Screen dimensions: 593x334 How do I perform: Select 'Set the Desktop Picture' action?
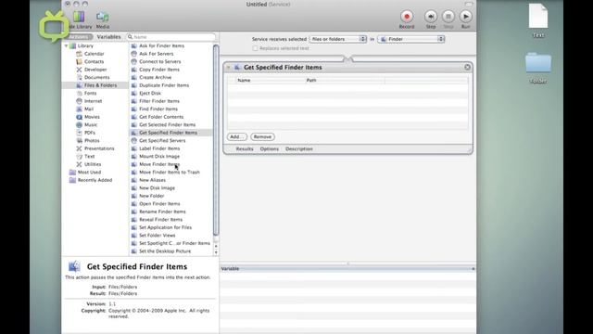coord(165,251)
